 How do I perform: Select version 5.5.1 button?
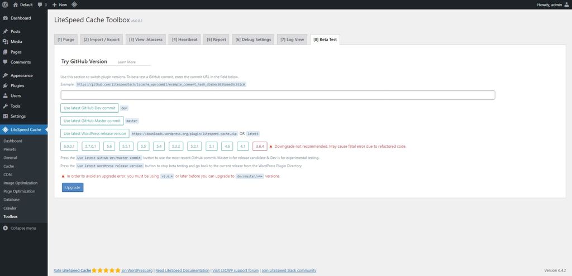(x=127, y=147)
